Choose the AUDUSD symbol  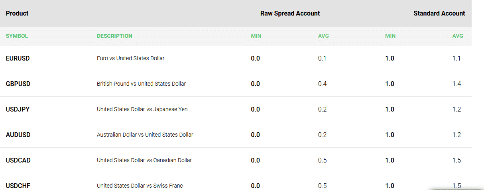pyautogui.click(x=18, y=135)
